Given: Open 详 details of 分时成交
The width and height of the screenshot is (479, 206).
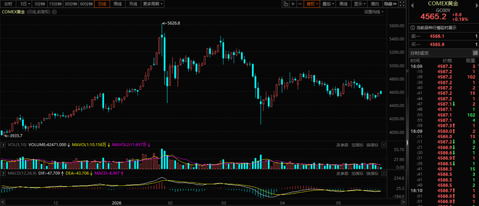Looking at the screenshot, I should coord(475,53).
